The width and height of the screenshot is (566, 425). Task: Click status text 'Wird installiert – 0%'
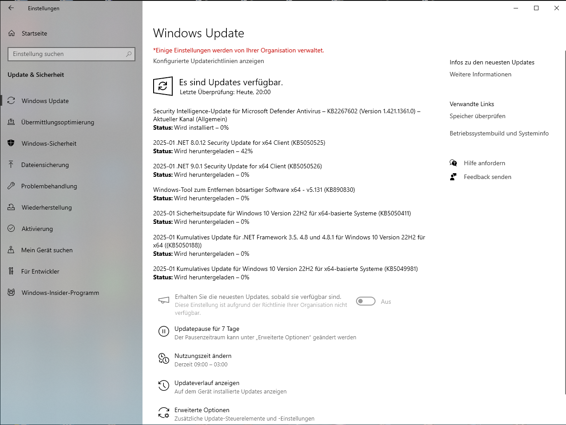[202, 127]
